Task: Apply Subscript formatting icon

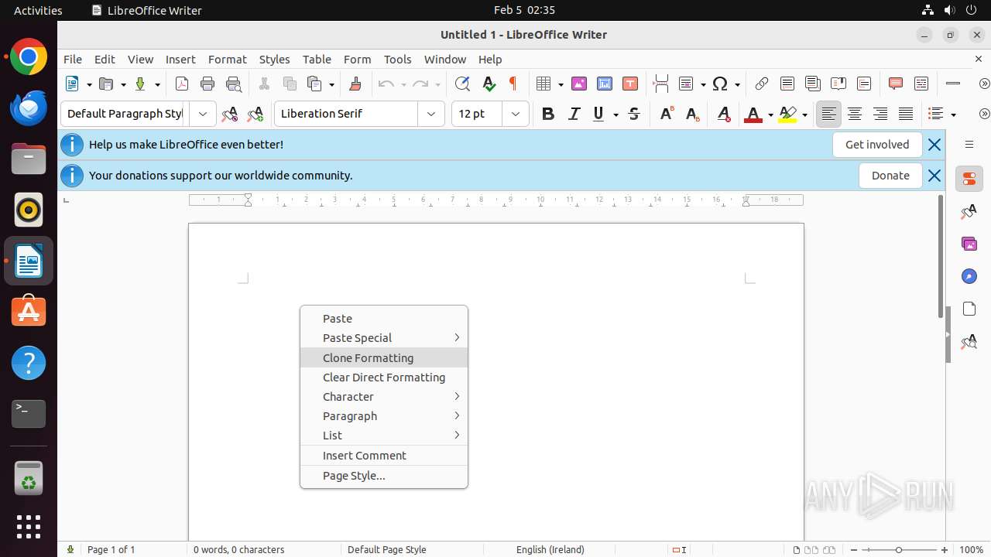Action: point(692,114)
